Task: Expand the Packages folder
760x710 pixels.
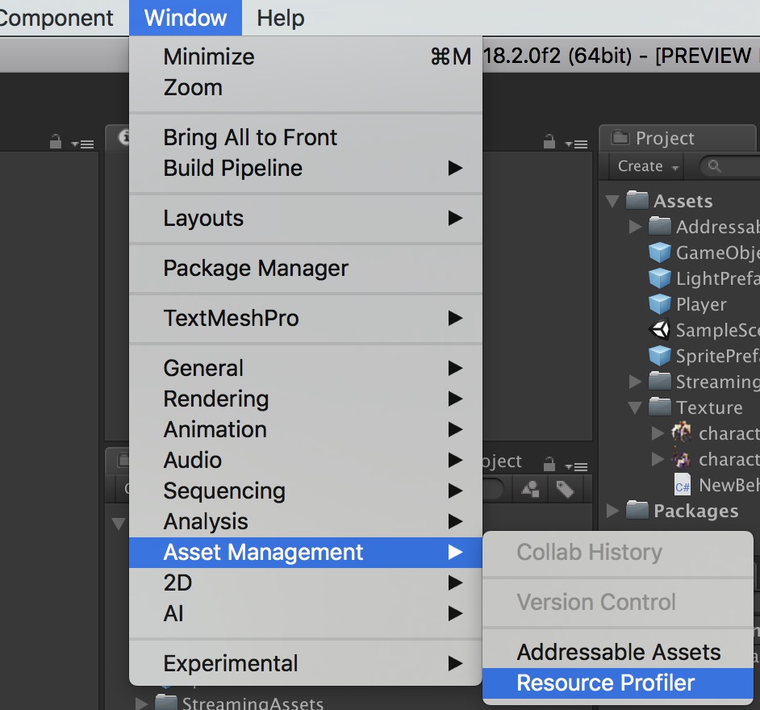Action: coord(612,511)
